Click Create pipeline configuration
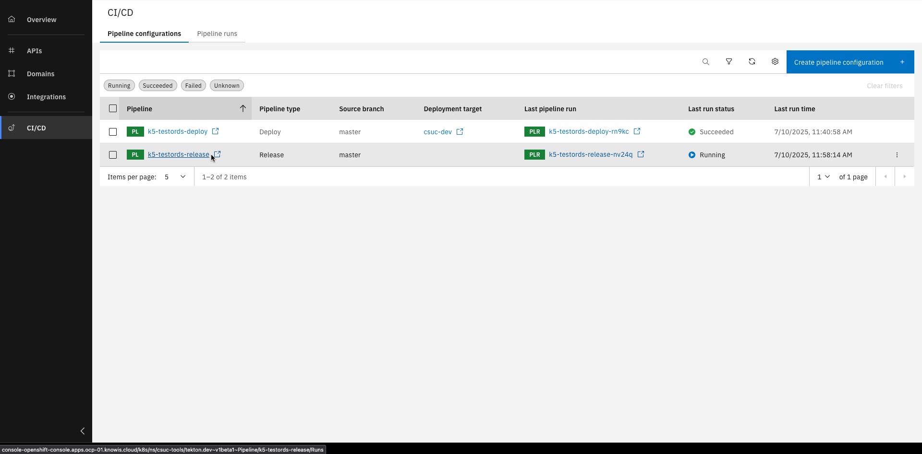 (x=839, y=62)
